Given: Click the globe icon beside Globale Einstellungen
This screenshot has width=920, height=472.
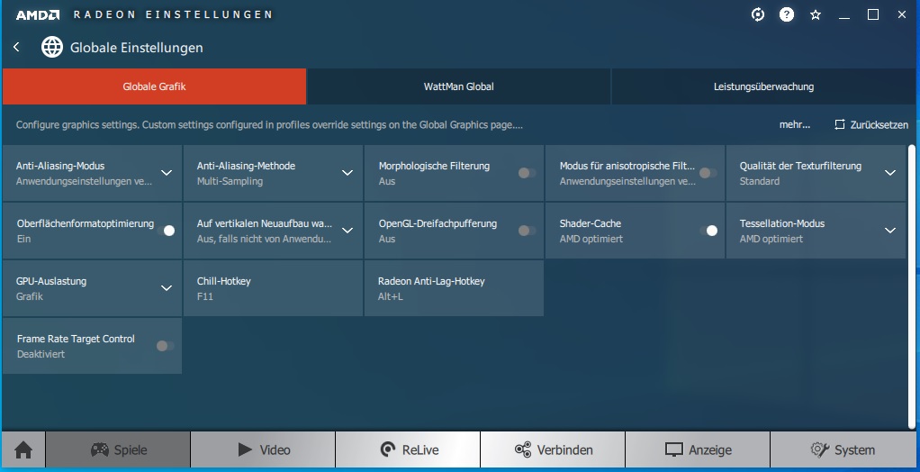Looking at the screenshot, I should (52, 47).
